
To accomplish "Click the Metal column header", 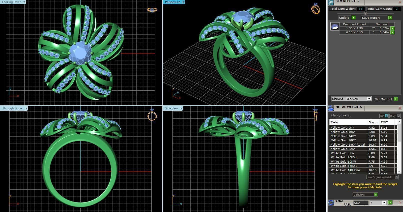I will (x=348, y=122).
